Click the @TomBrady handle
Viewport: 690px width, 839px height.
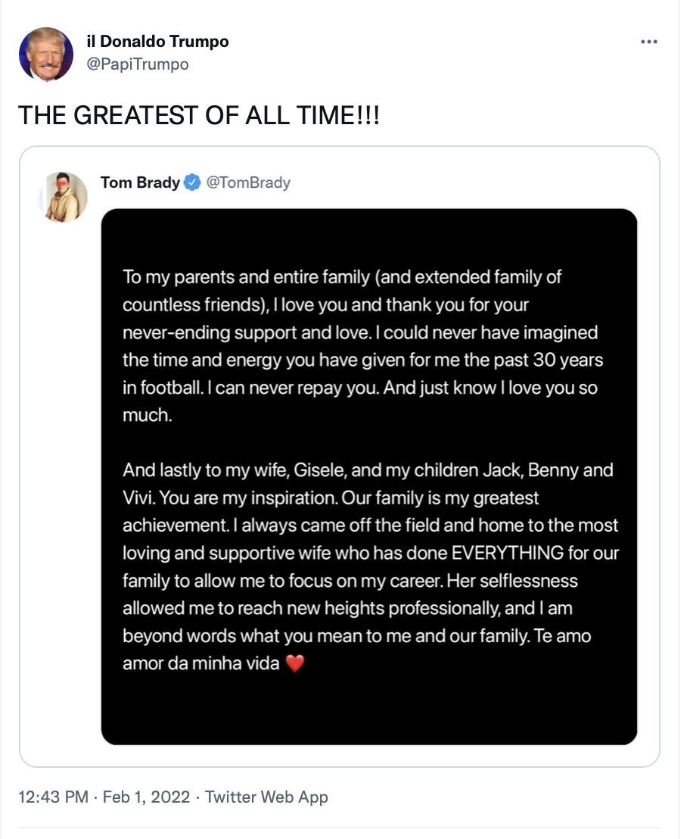click(x=248, y=182)
